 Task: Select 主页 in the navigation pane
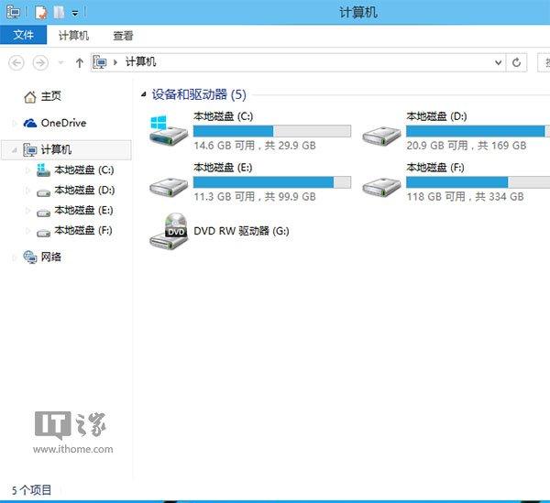coord(50,97)
